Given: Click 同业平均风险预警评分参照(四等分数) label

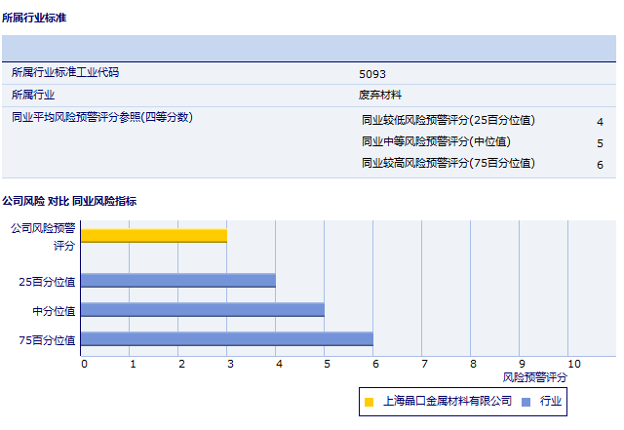Looking at the screenshot, I should [x=102, y=117].
